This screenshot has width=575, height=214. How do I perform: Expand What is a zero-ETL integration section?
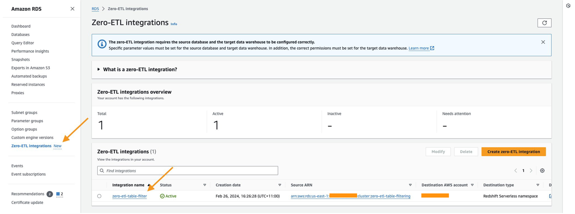click(x=99, y=69)
